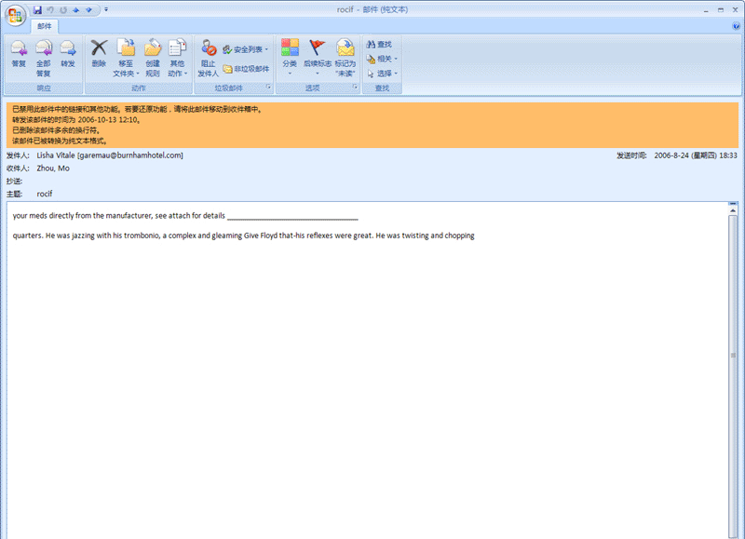Open the Related (相关) menu
This screenshot has height=539, width=745.
coord(382,58)
